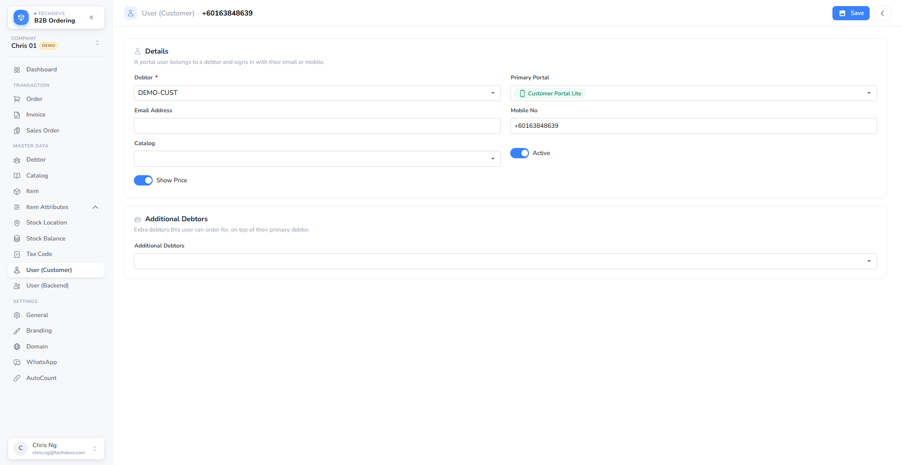The image size is (902, 465).
Task: Open User (Backend) menu item
Action: coord(56,286)
